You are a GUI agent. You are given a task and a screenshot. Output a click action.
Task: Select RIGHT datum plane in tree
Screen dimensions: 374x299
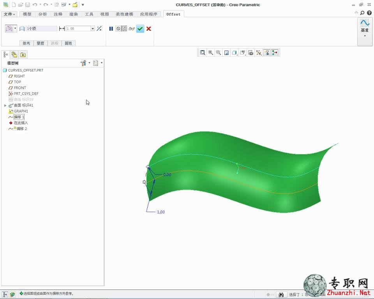click(19, 76)
